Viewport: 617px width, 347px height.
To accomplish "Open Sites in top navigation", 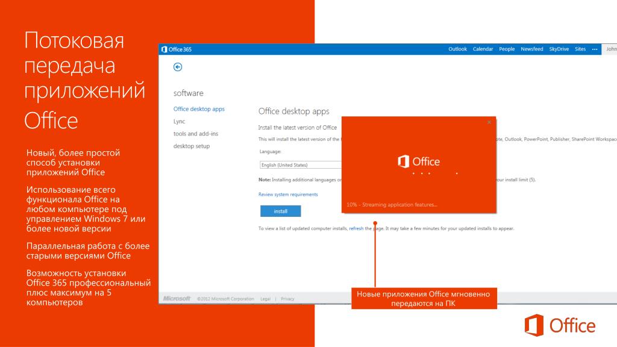I will [x=580, y=49].
